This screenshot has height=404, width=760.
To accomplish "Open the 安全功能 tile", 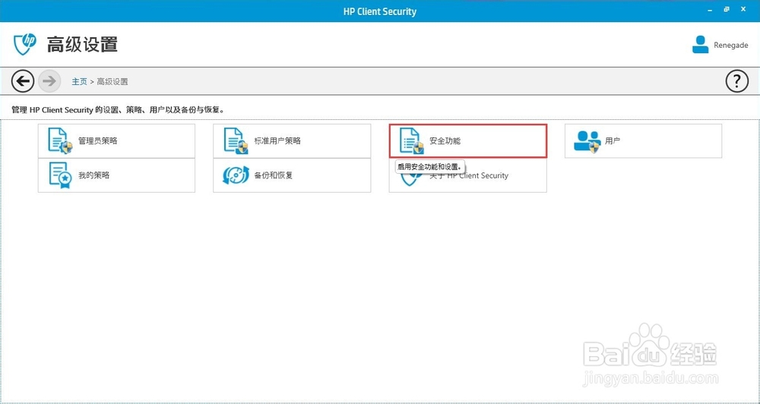I will 467,141.
